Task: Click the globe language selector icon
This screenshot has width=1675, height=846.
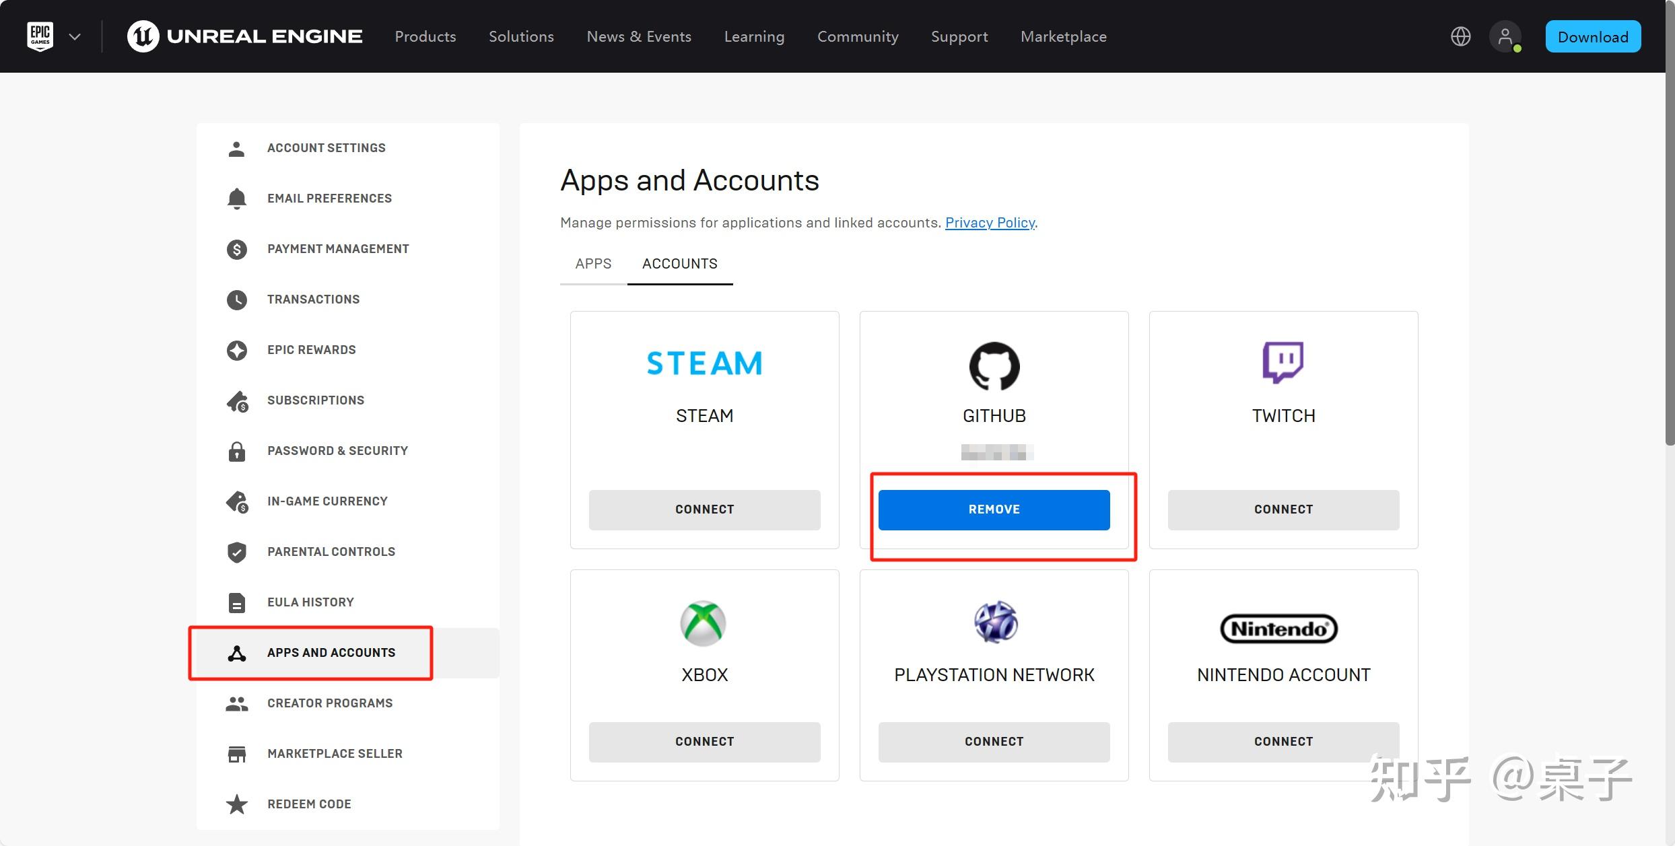Action: coord(1460,36)
